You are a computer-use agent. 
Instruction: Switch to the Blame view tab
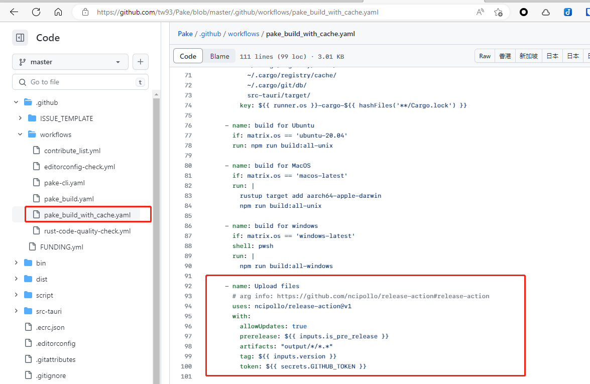tap(220, 56)
